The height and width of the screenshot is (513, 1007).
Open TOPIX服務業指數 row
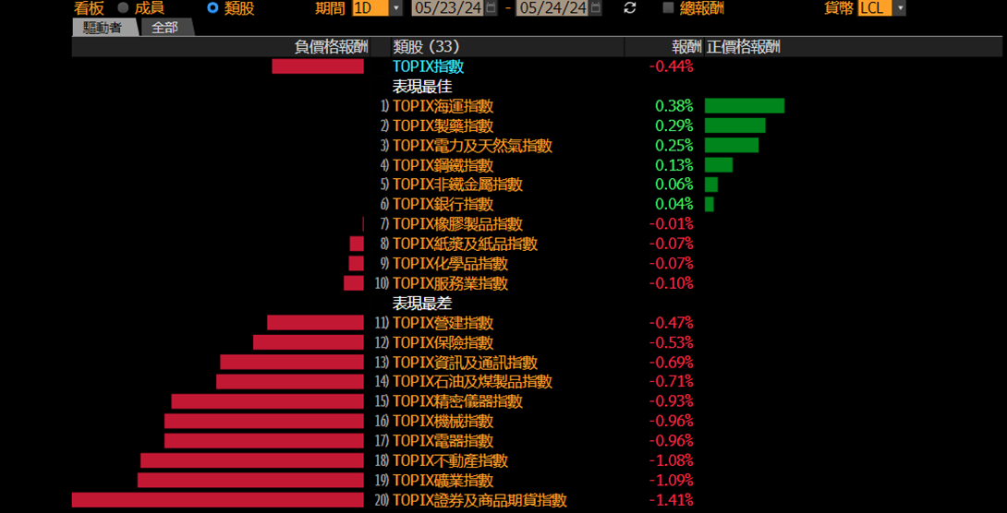[450, 282]
